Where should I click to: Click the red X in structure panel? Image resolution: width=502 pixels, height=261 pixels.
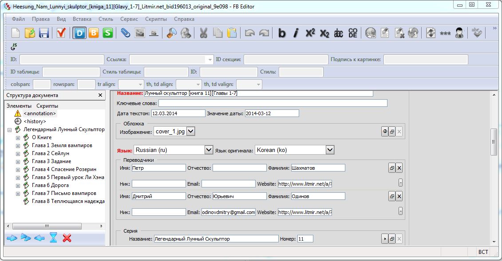(x=67, y=238)
